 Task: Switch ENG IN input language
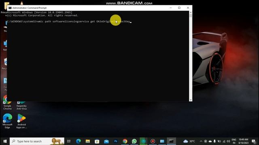[x=234, y=141]
